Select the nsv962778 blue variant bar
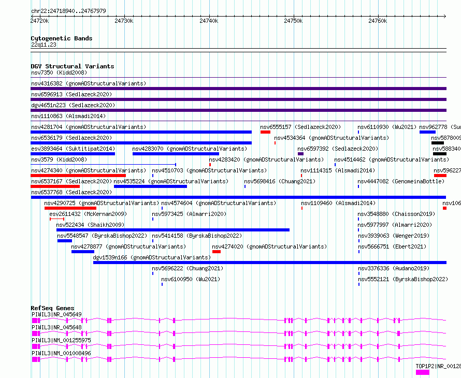461x378 pixels. [427, 132]
